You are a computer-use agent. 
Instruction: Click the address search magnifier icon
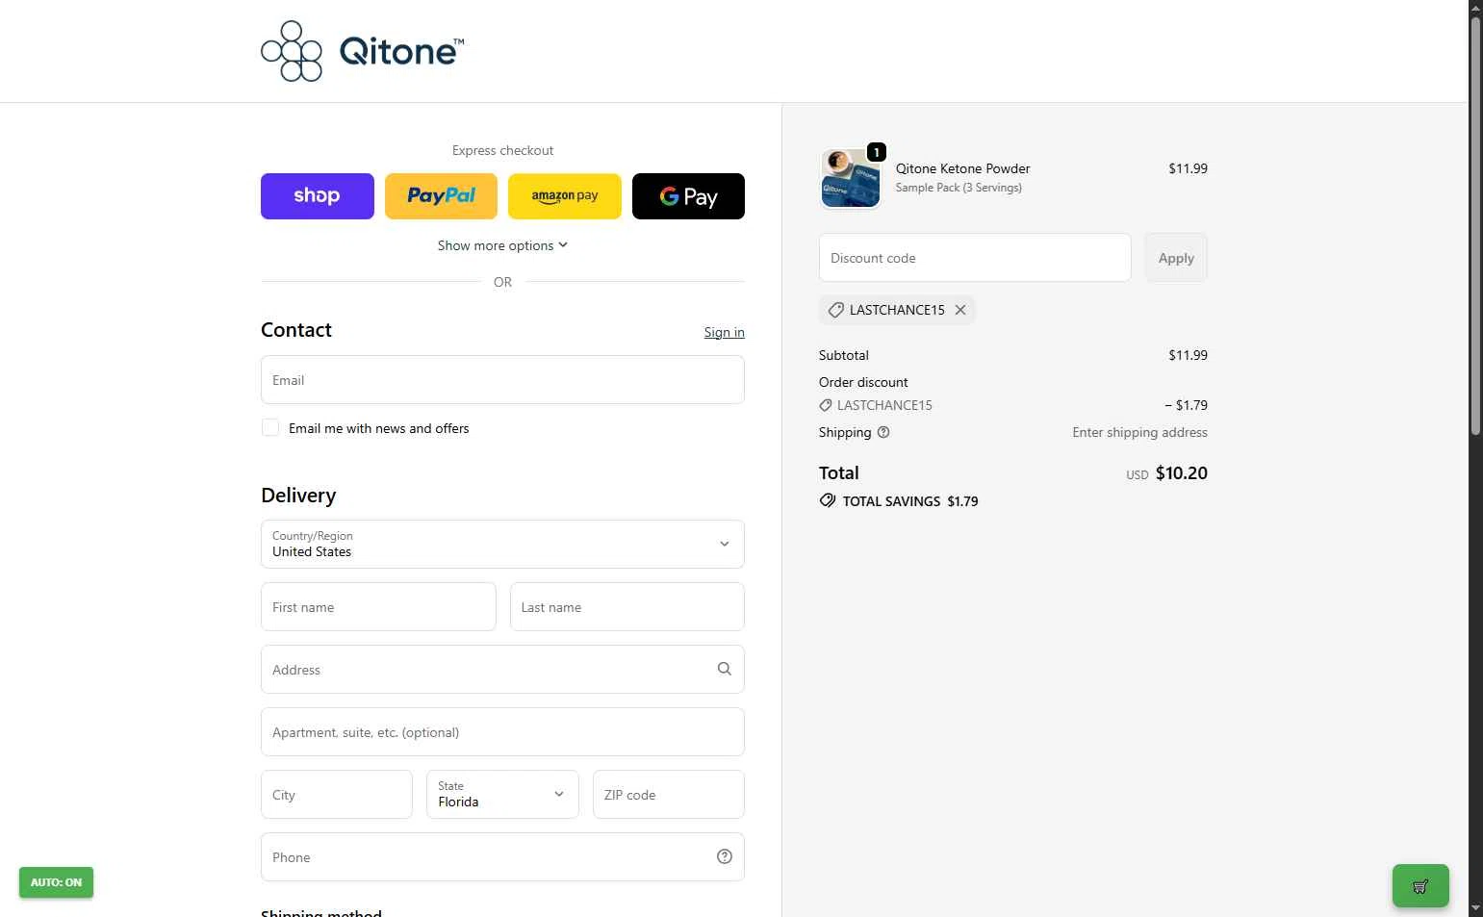click(725, 669)
